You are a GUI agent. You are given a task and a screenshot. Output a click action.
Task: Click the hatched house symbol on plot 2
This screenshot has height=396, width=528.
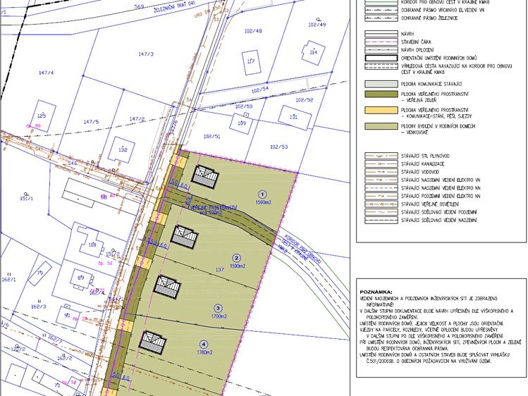pos(184,237)
